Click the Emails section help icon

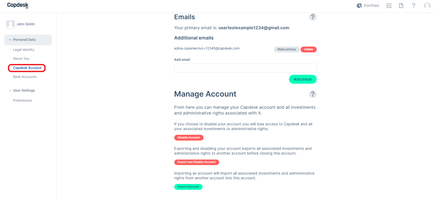point(313,17)
